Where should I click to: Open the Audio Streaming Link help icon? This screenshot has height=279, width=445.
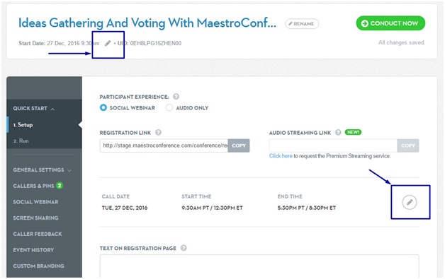click(338, 132)
